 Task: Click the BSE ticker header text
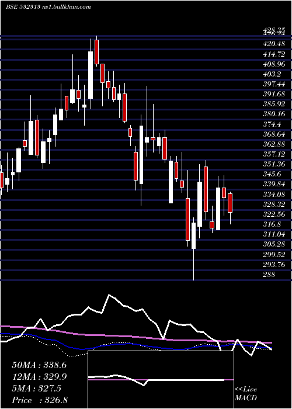click(x=48, y=7)
